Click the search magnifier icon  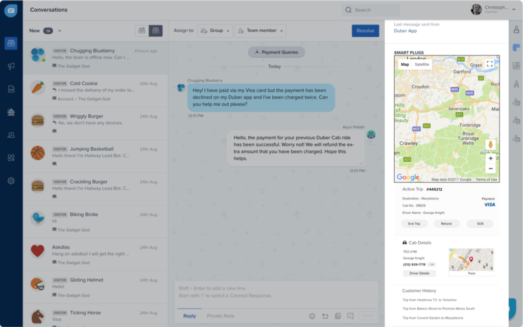point(348,10)
